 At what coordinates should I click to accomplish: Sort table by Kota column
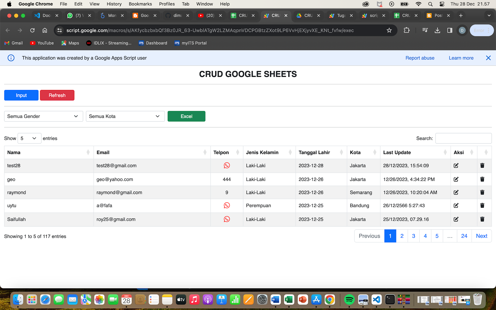point(363,153)
